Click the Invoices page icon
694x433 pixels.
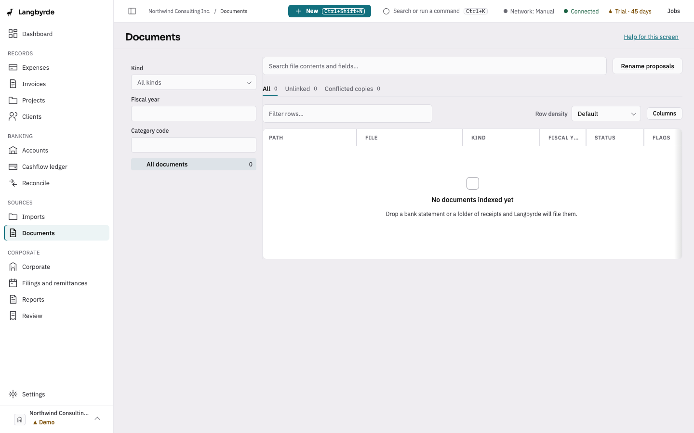point(13,84)
